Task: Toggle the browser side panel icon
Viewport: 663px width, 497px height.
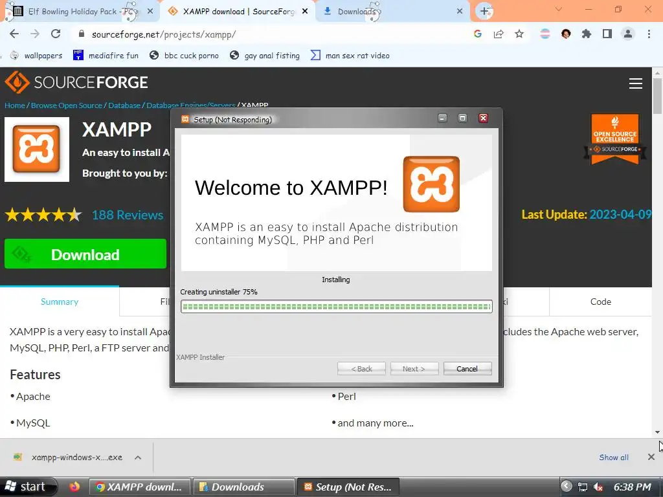Action: coord(607,34)
